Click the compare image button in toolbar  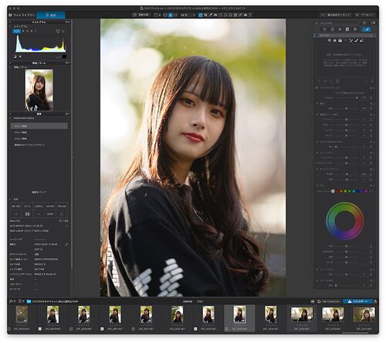(141, 15)
